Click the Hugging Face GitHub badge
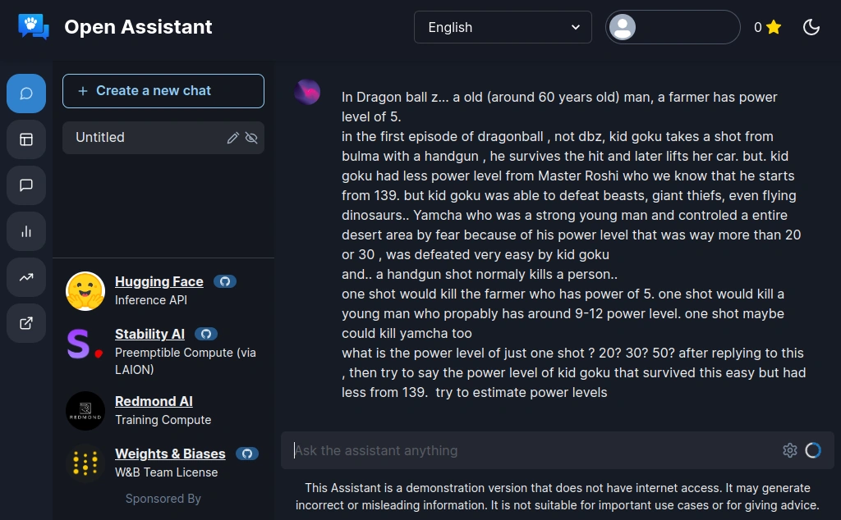Image resolution: width=841 pixels, height=520 pixels. [225, 281]
